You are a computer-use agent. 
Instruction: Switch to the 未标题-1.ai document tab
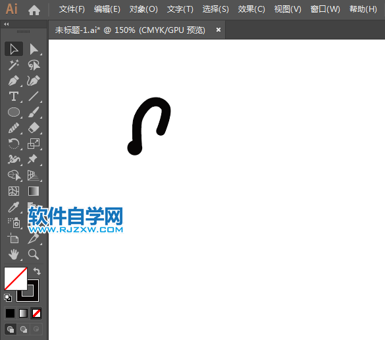coord(130,30)
